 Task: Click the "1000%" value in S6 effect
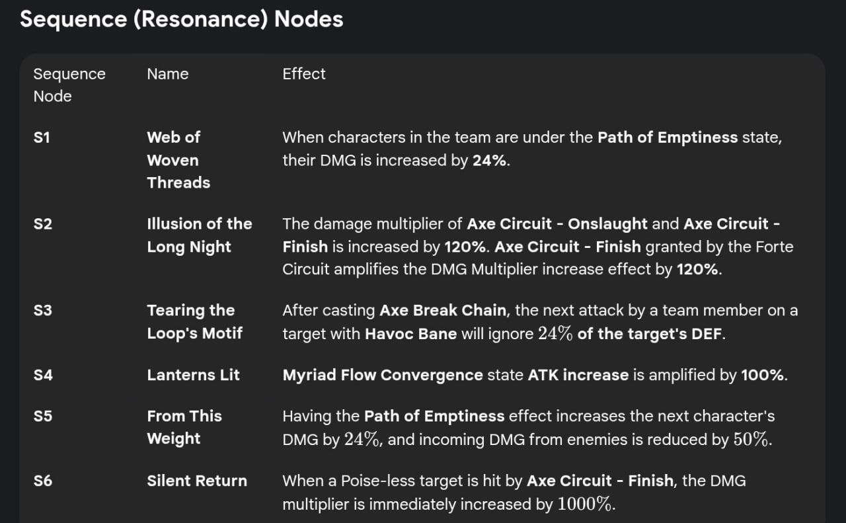(586, 504)
